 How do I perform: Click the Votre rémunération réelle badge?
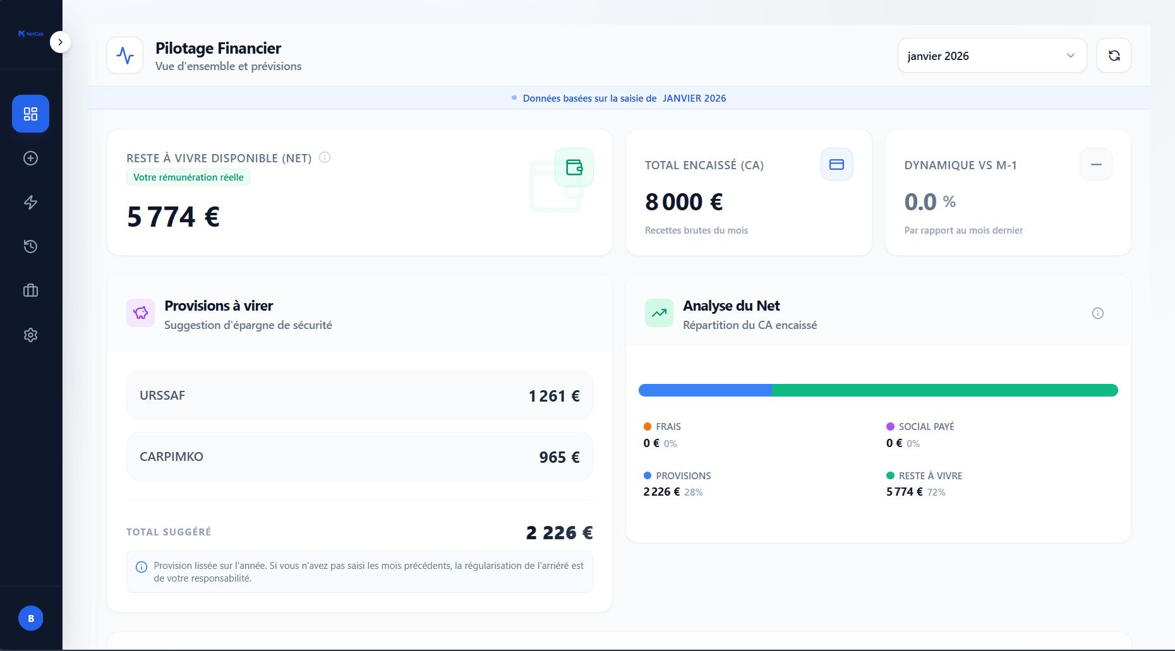[x=188, y=177]
